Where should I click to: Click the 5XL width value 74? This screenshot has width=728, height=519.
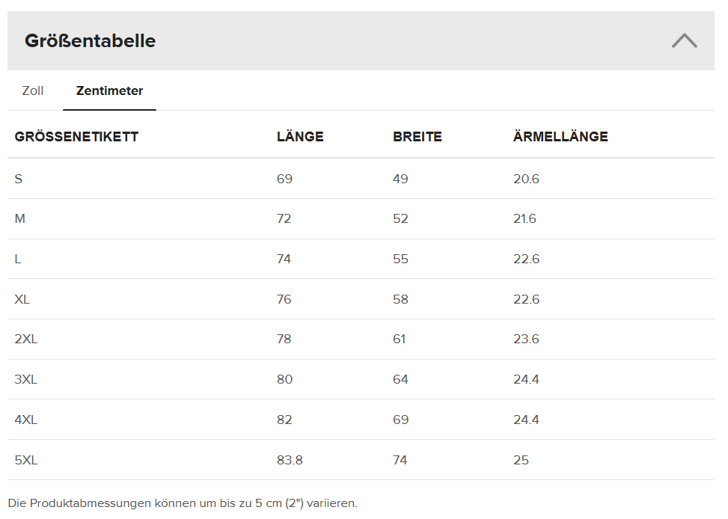pyautogui.click(x=400, y=461)
